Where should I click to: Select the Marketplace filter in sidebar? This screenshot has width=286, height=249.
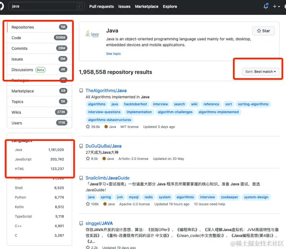click(39, 91)
